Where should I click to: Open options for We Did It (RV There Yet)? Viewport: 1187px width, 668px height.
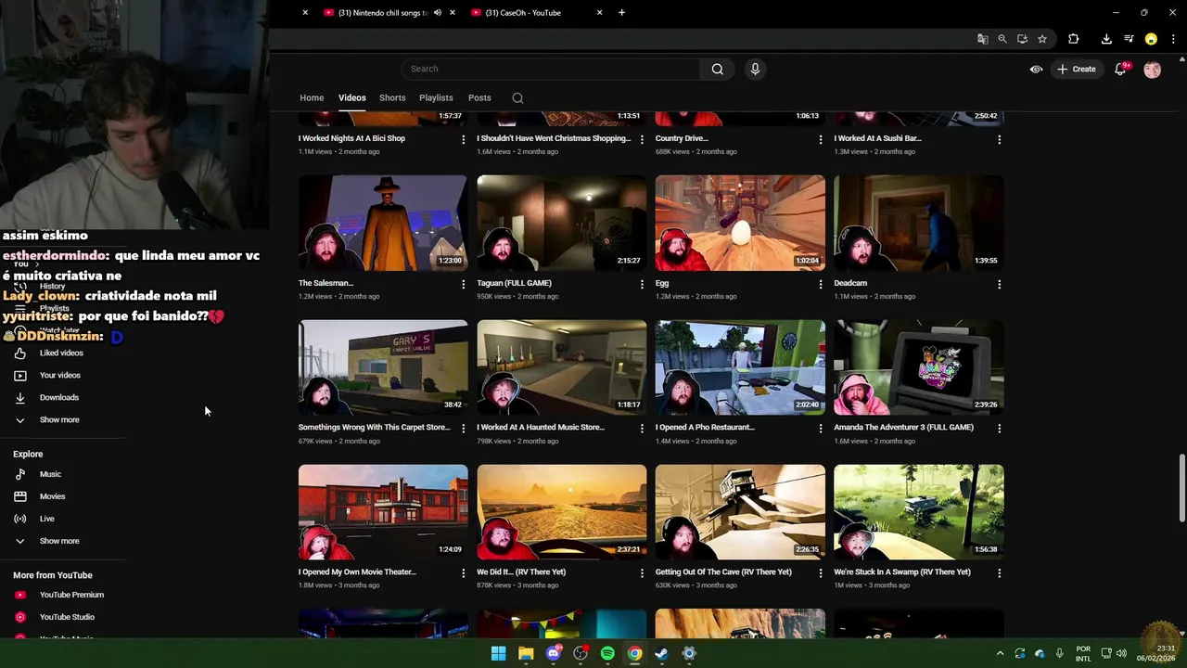(642, 573)
